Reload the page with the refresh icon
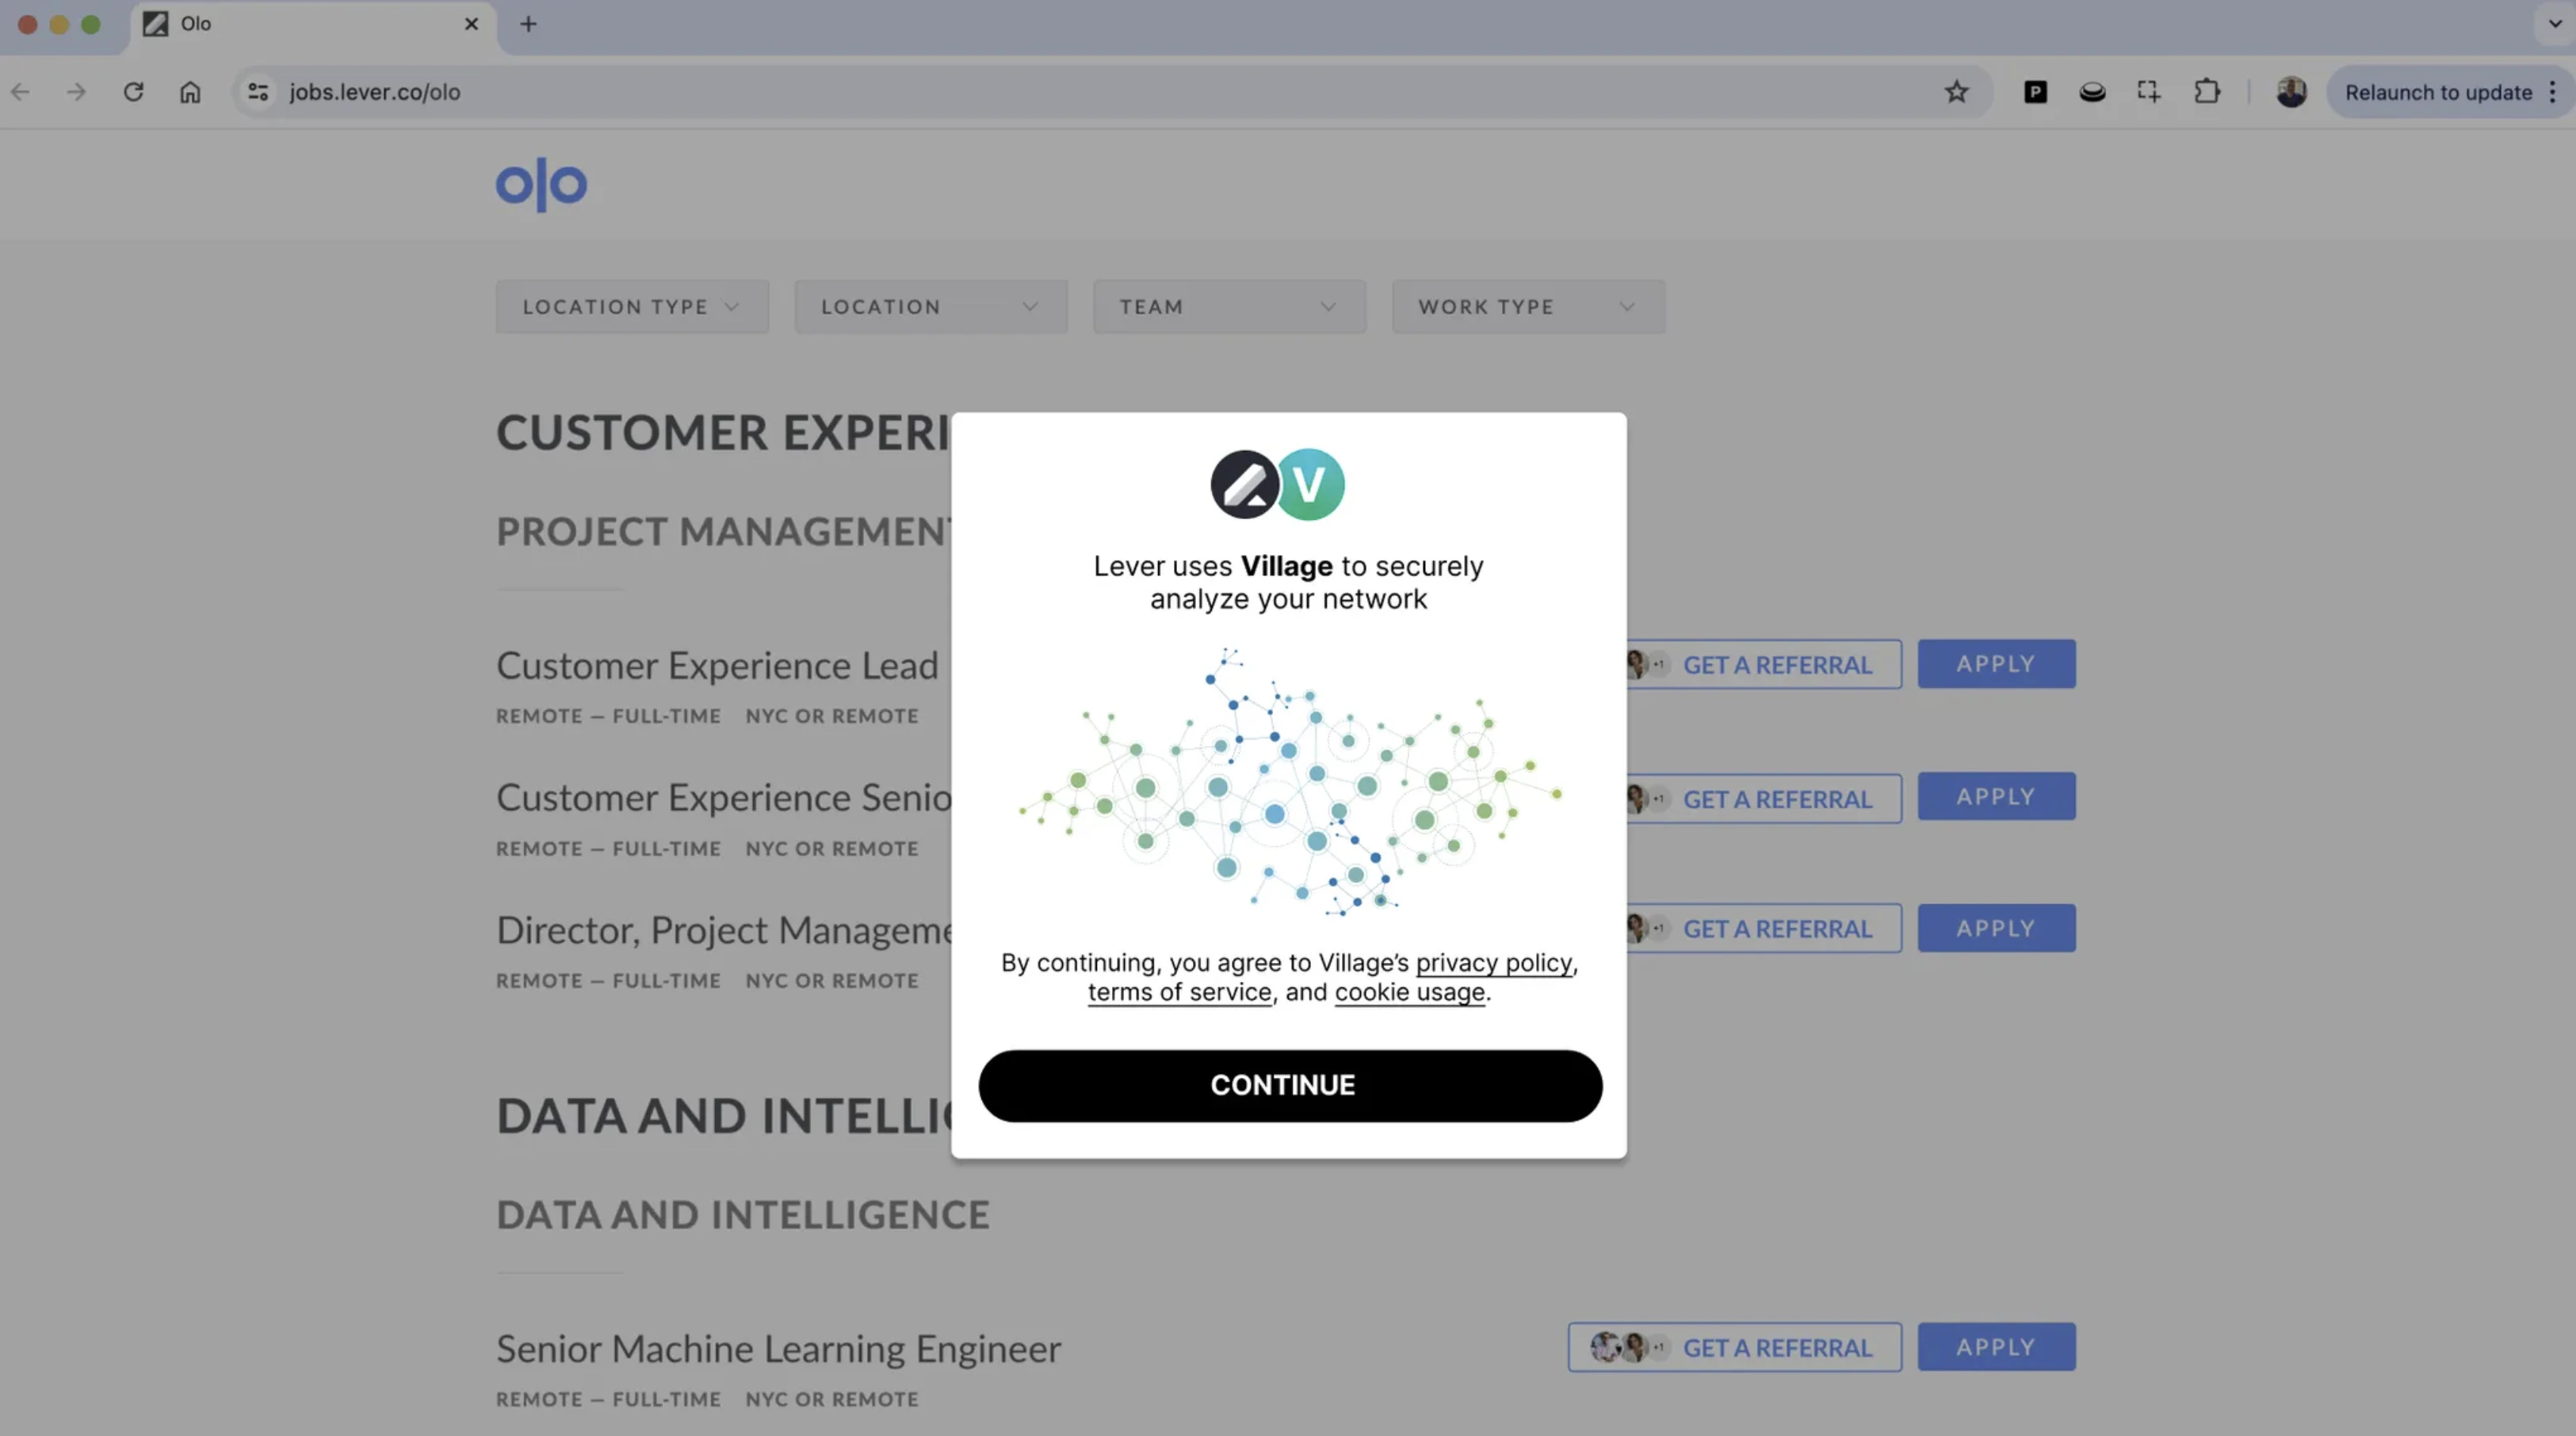Image resolution: width=2576 pixels, height=1436 pixels. (133, 92)
